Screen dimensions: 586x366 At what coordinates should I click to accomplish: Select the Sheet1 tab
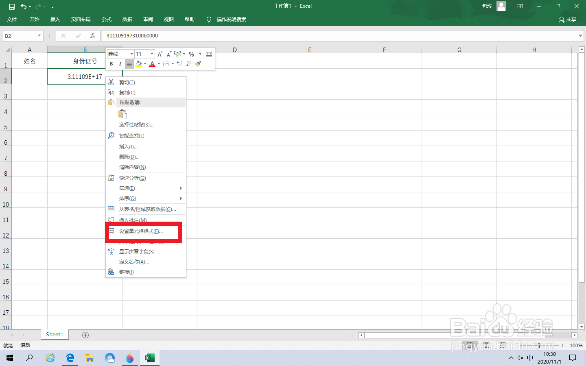55,334
